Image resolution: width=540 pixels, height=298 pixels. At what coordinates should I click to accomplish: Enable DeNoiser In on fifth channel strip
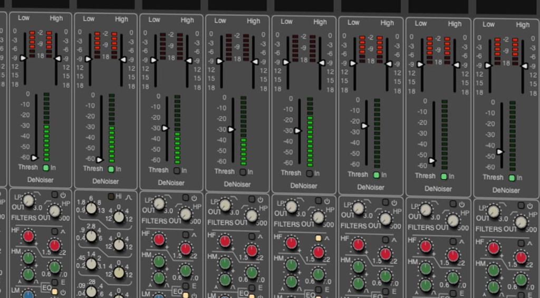(x=310, y=174)
